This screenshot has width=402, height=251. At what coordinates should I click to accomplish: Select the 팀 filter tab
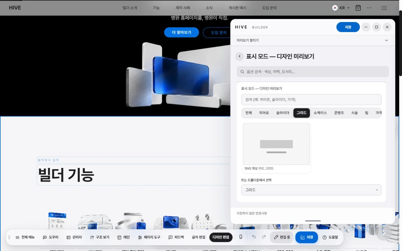point(367,113)
